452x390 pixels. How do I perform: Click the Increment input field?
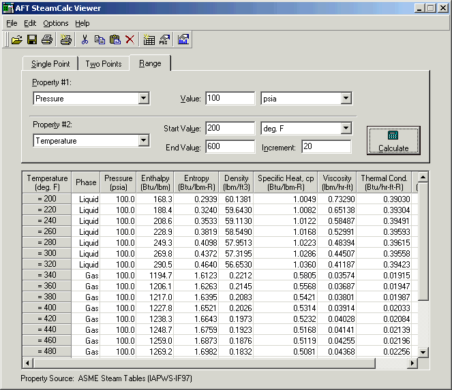[325, 147]
